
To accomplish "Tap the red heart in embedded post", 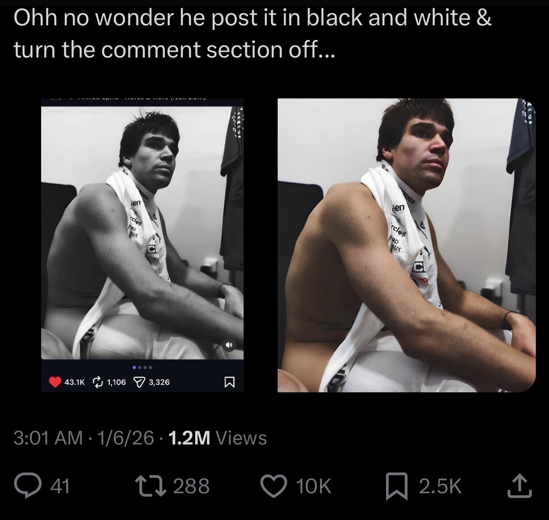I will point(55,382).
